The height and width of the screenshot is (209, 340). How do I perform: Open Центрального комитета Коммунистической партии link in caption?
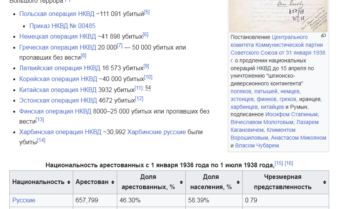pos(277,41)
